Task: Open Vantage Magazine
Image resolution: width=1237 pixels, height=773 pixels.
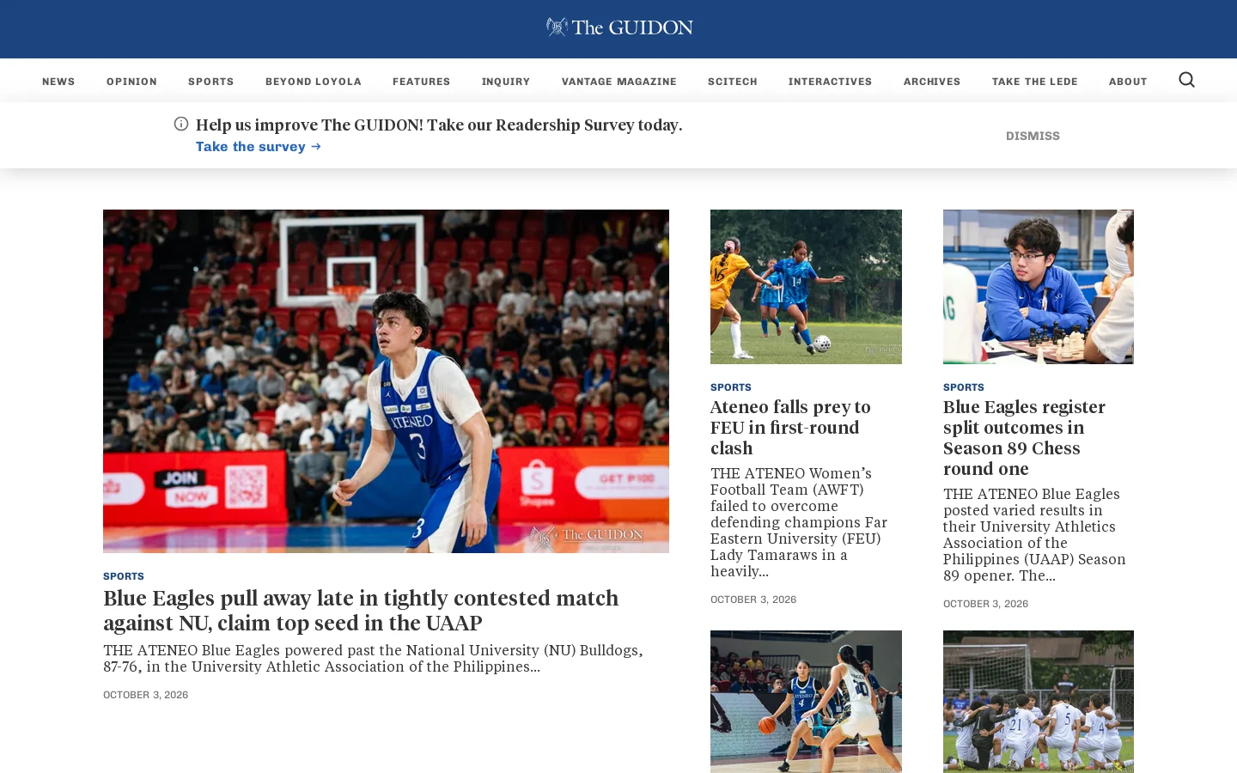Action: click(x=619, y=82)
